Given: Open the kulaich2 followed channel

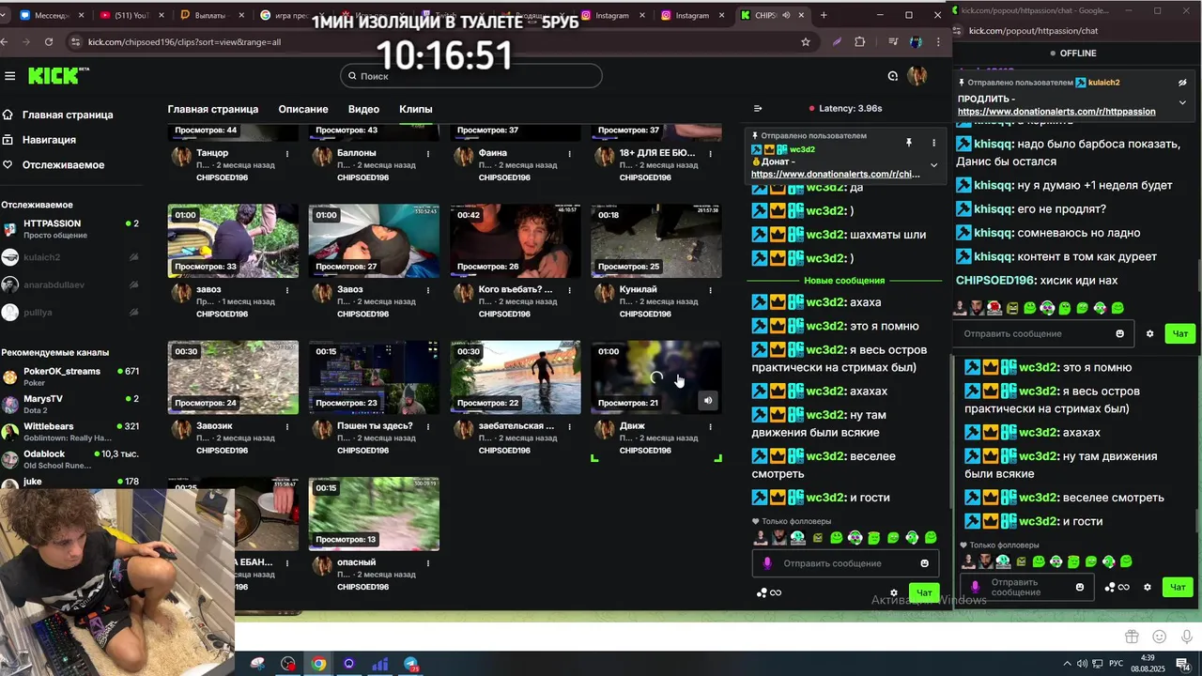Looking at the screenshot, I should [70, 257].
